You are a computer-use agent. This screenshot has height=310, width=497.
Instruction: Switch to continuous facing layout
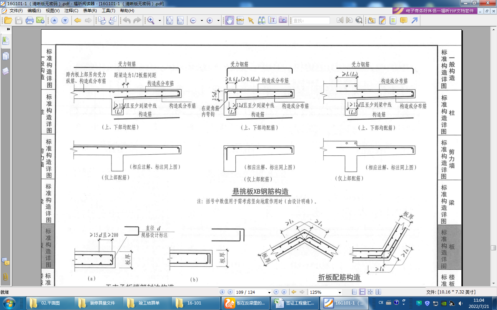point(370,292)
